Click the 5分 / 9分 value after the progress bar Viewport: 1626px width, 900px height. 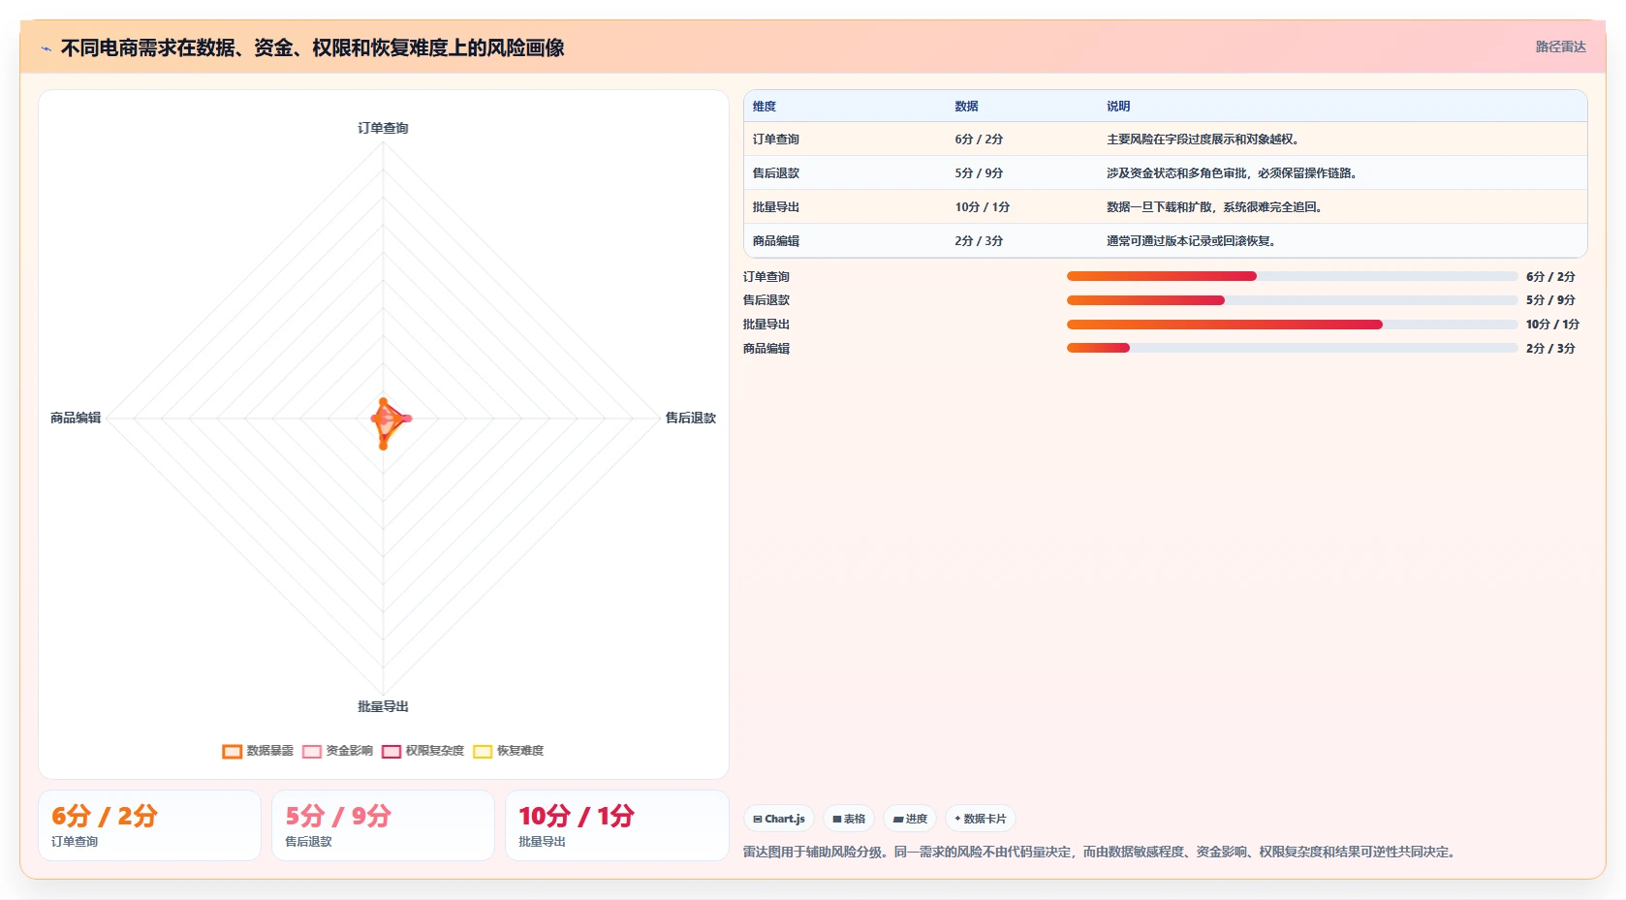1550,300
